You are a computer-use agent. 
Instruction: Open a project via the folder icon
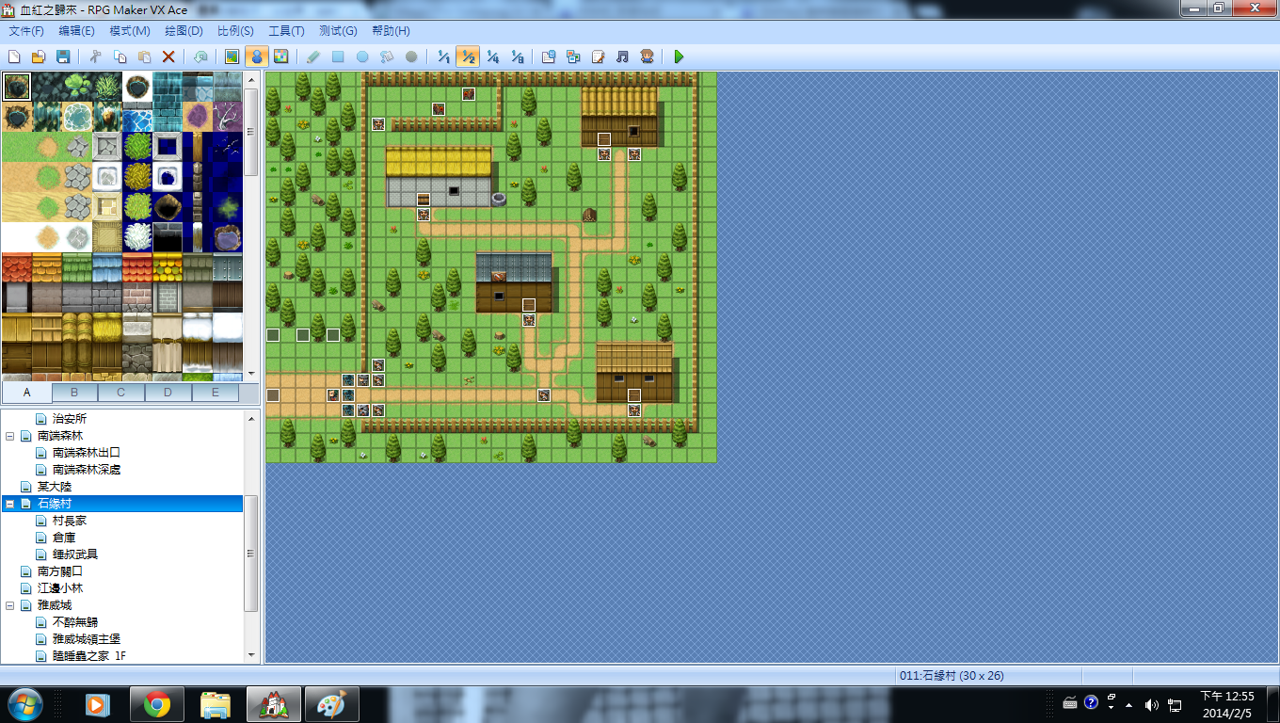click(x=39, y=56)
